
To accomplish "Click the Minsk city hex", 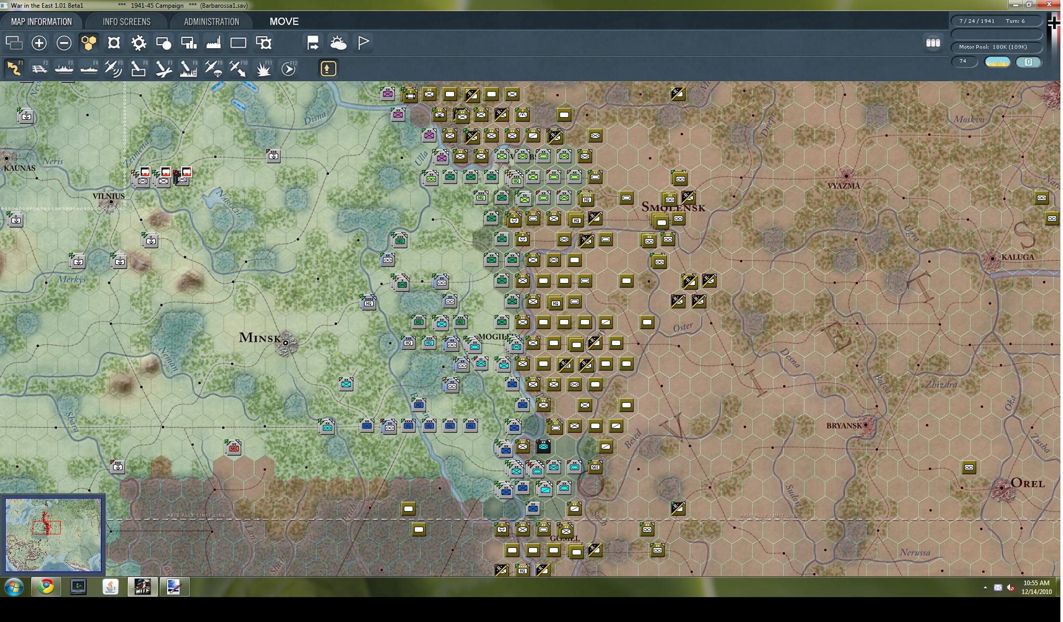I will [x=285, y=343].
